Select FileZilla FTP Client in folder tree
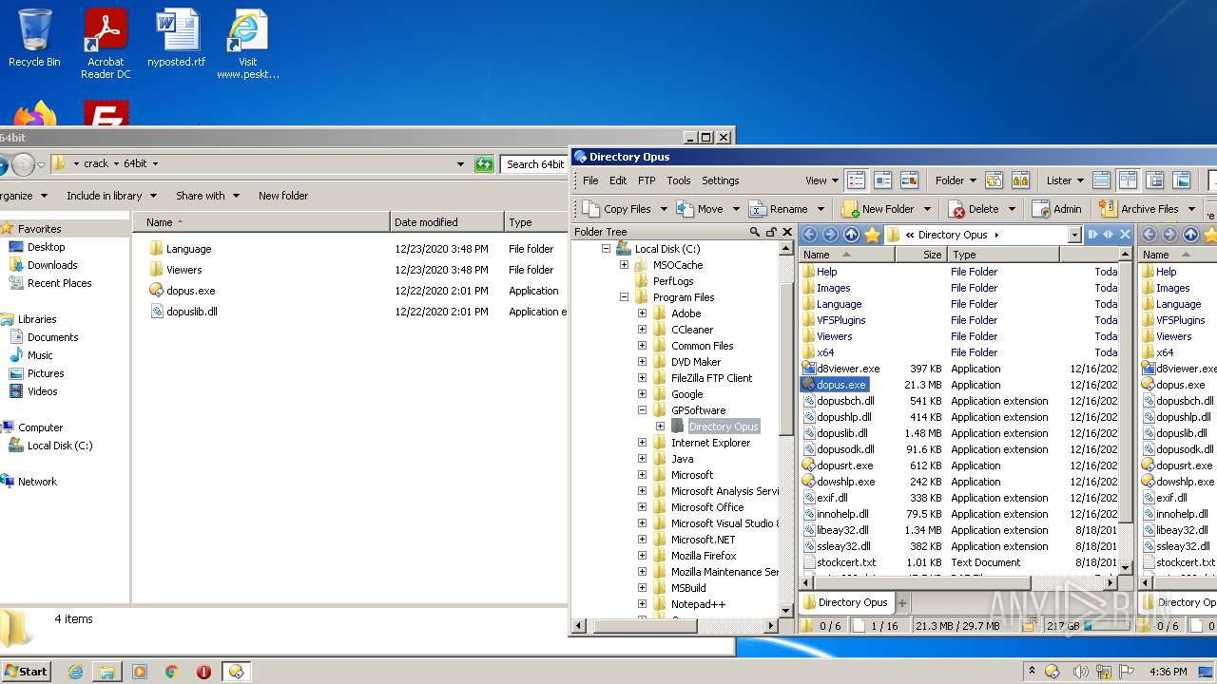 click(711, 378)
